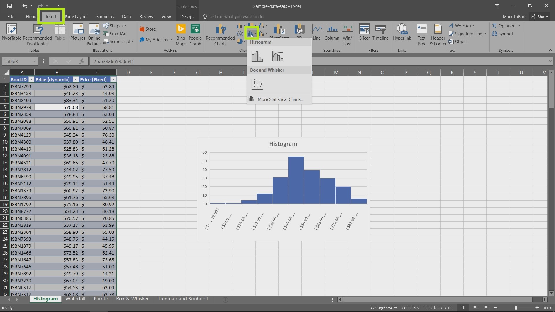The height and width of the screenshot is (312, 555).
Task: Enable the Review ribbon tab
Action: click(146, 16)
